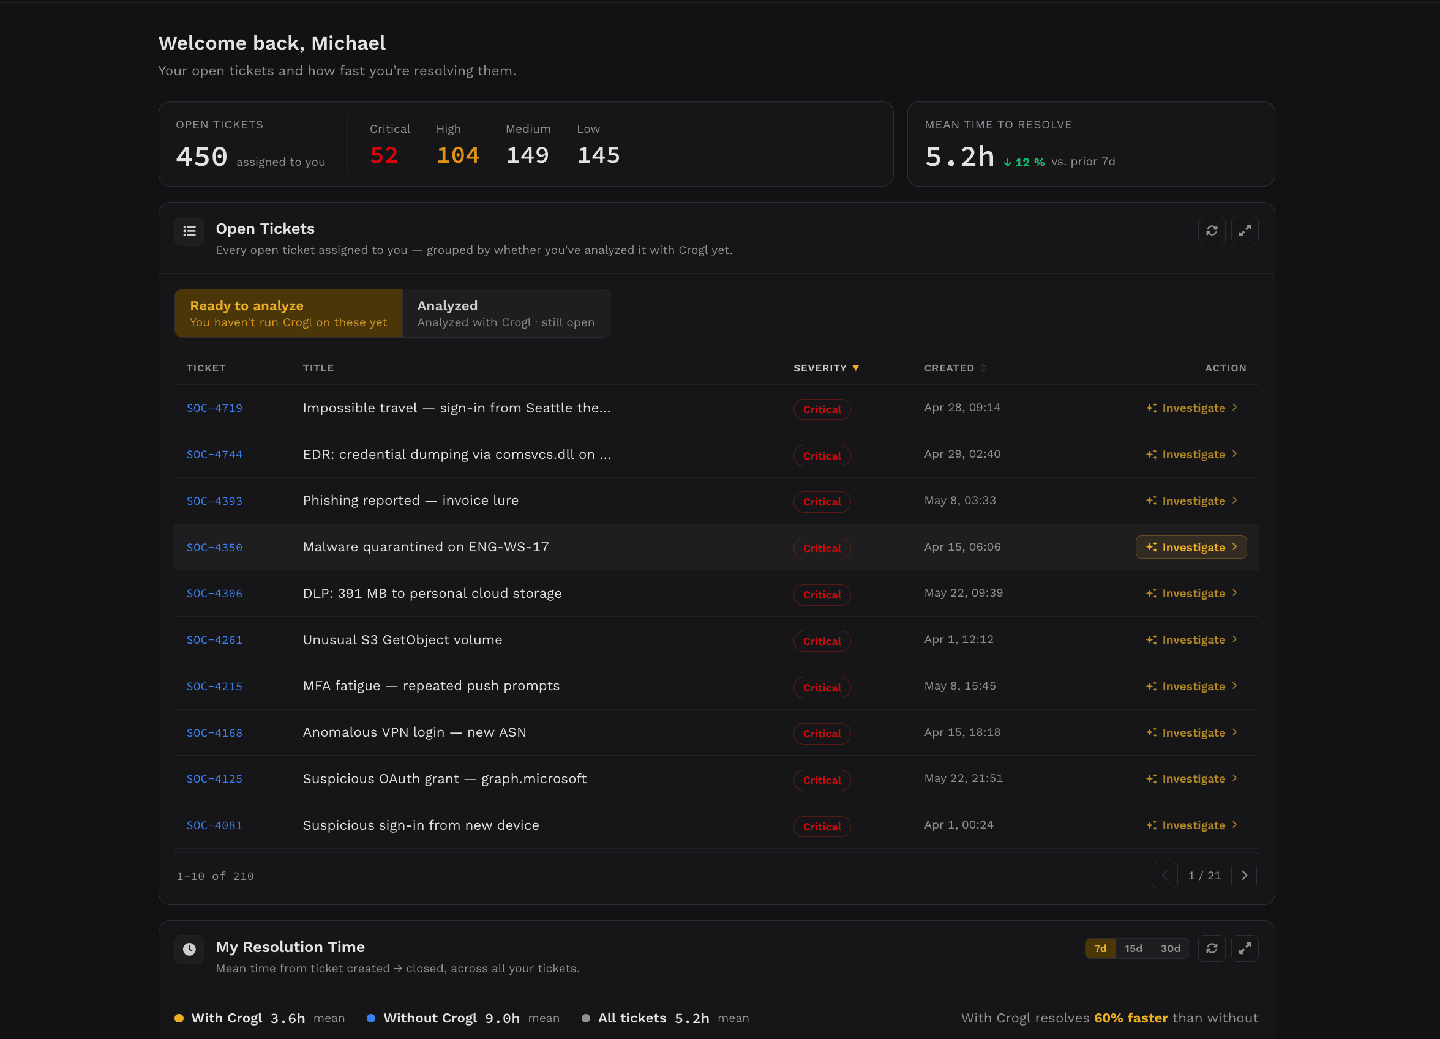Refresh the Open Tickets panel
Screen dimensions: 1440x1039
(1212, 231)
